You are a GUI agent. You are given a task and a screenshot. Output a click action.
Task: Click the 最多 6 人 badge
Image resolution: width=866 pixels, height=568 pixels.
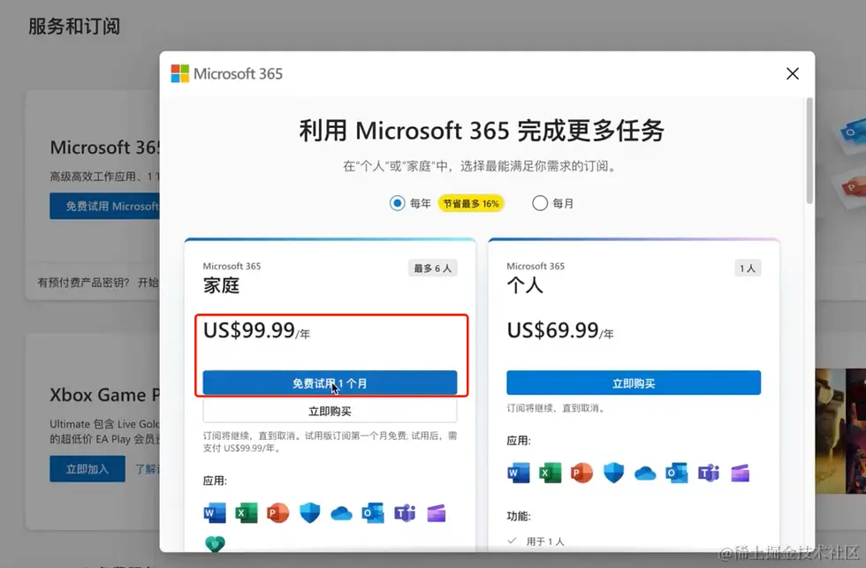tap(432, 269)
